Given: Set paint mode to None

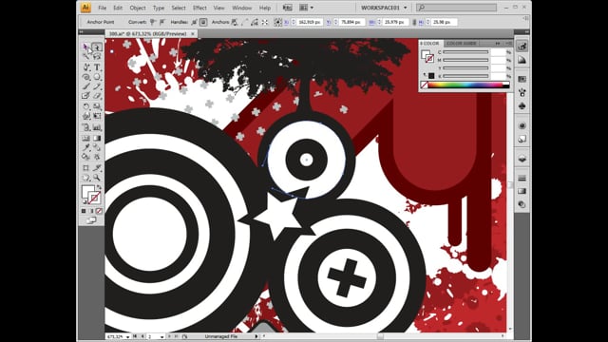Looking at the screenshot, I should coord(99,211).
